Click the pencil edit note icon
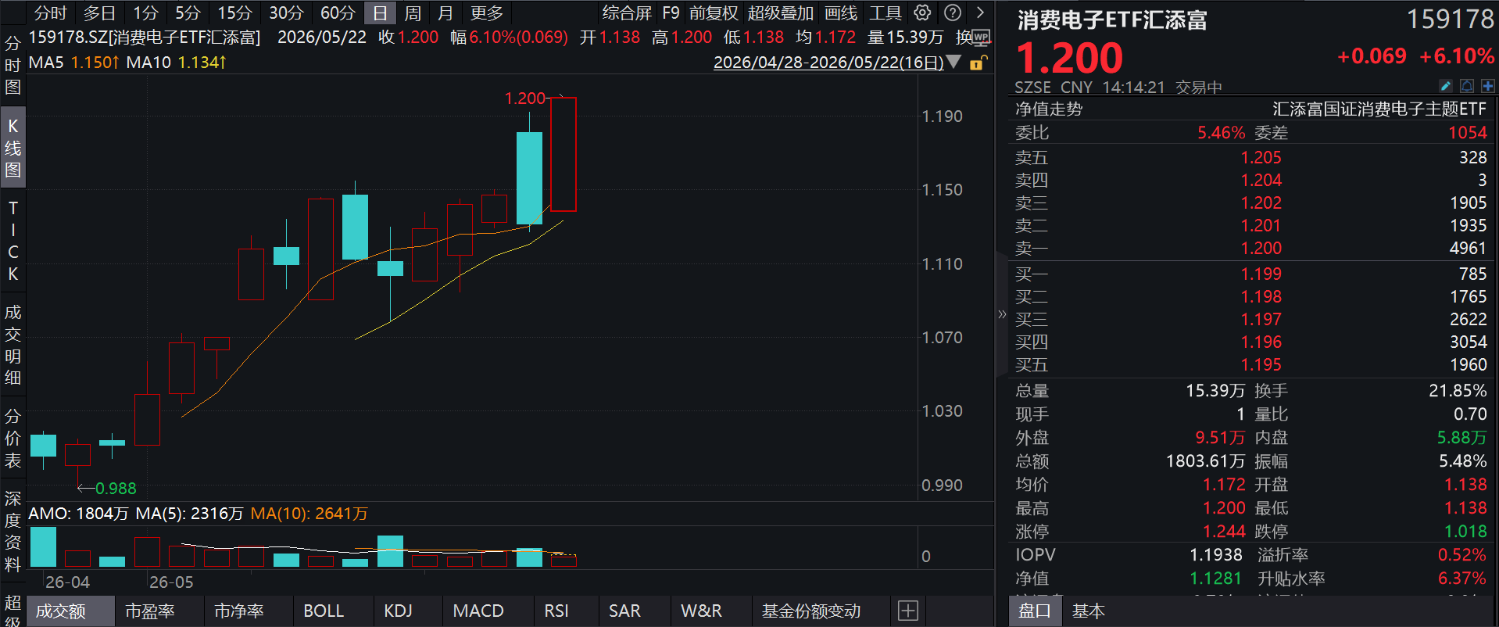This screenshot has height=627, width=1499. 1446,86
